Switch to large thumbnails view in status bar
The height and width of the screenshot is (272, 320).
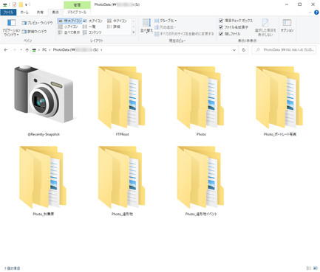315,268
